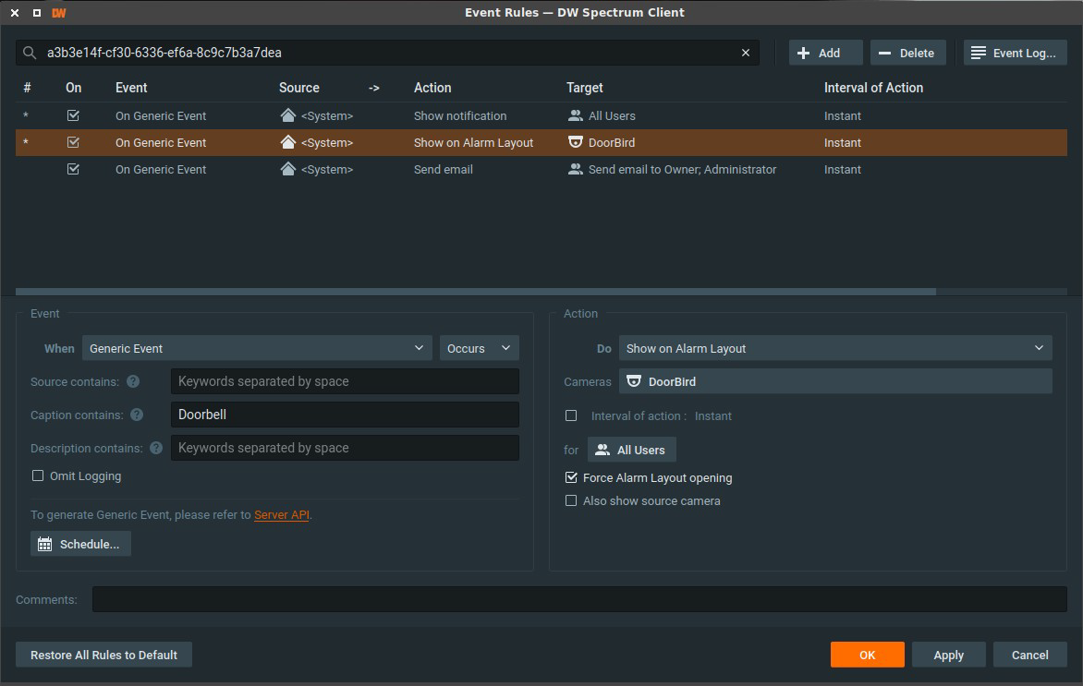
Task: Enable the Omit Logging checkbox
Action: pyautogui.click(x=38, y=475)
